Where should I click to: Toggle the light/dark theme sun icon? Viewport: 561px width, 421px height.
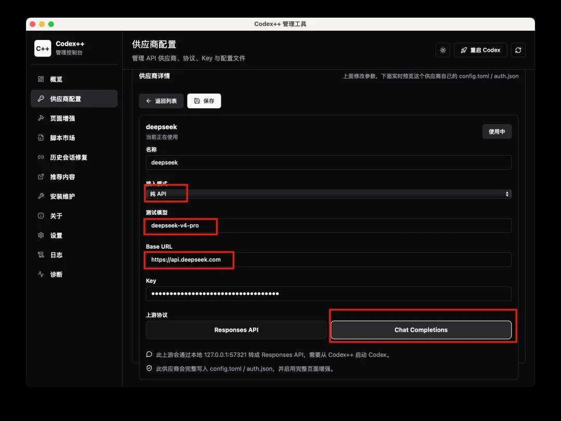coord(443,50)
